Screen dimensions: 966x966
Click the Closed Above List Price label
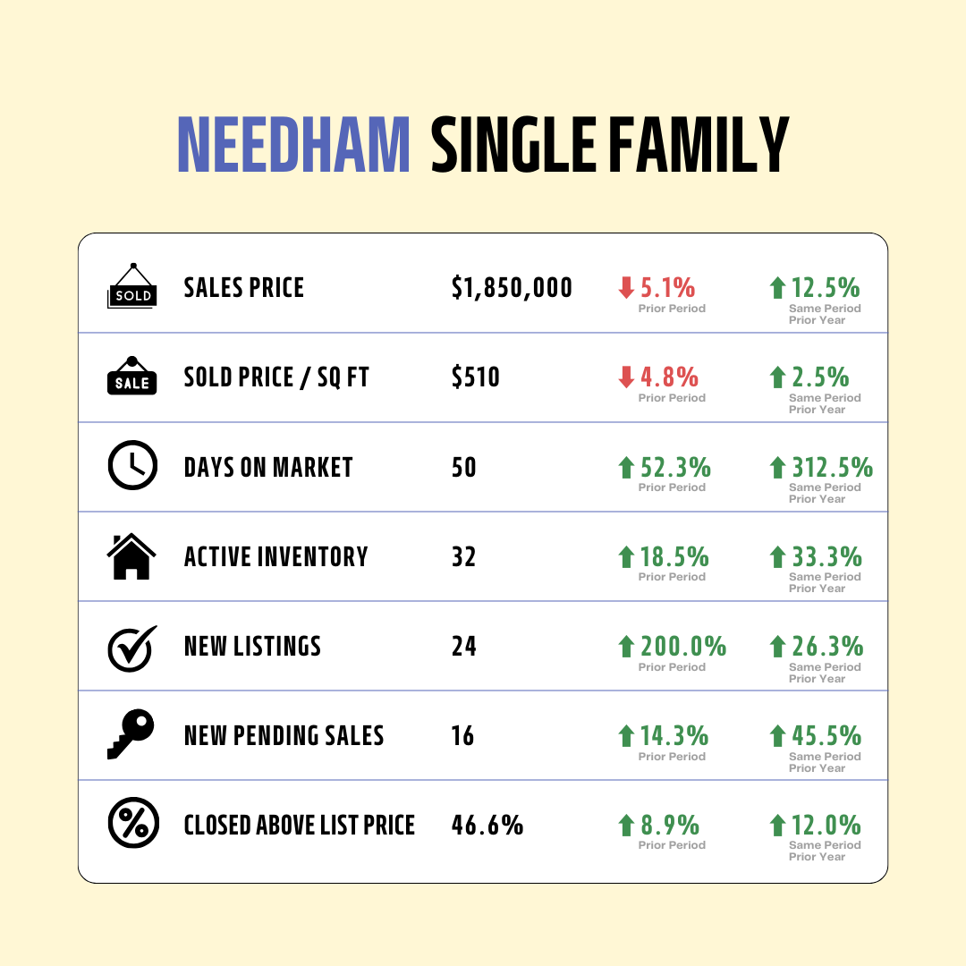pos(300,825)
